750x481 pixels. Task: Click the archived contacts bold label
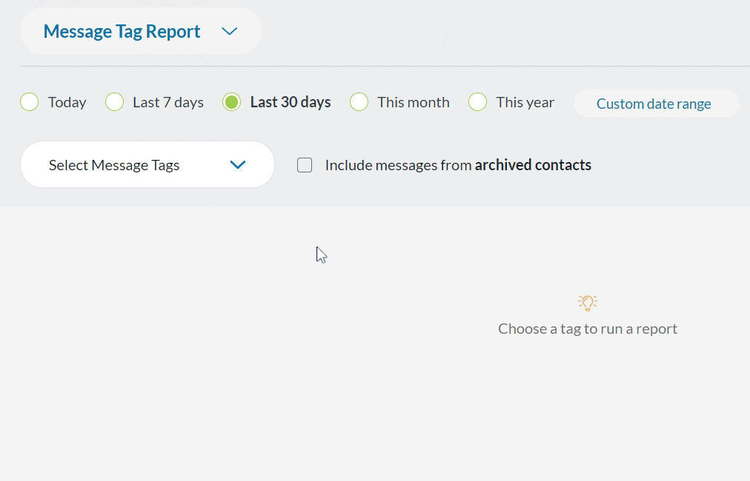tap(532, 164)
